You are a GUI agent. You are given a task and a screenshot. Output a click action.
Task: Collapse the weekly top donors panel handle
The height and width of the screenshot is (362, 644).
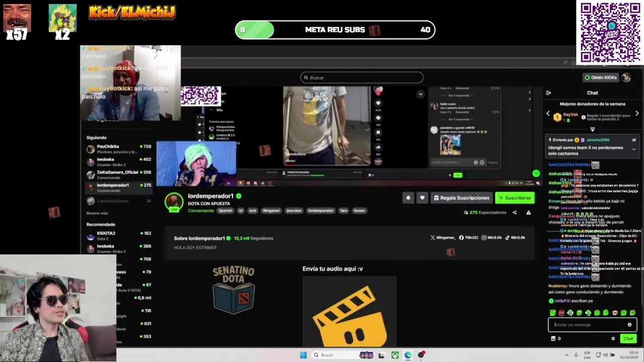592,129
